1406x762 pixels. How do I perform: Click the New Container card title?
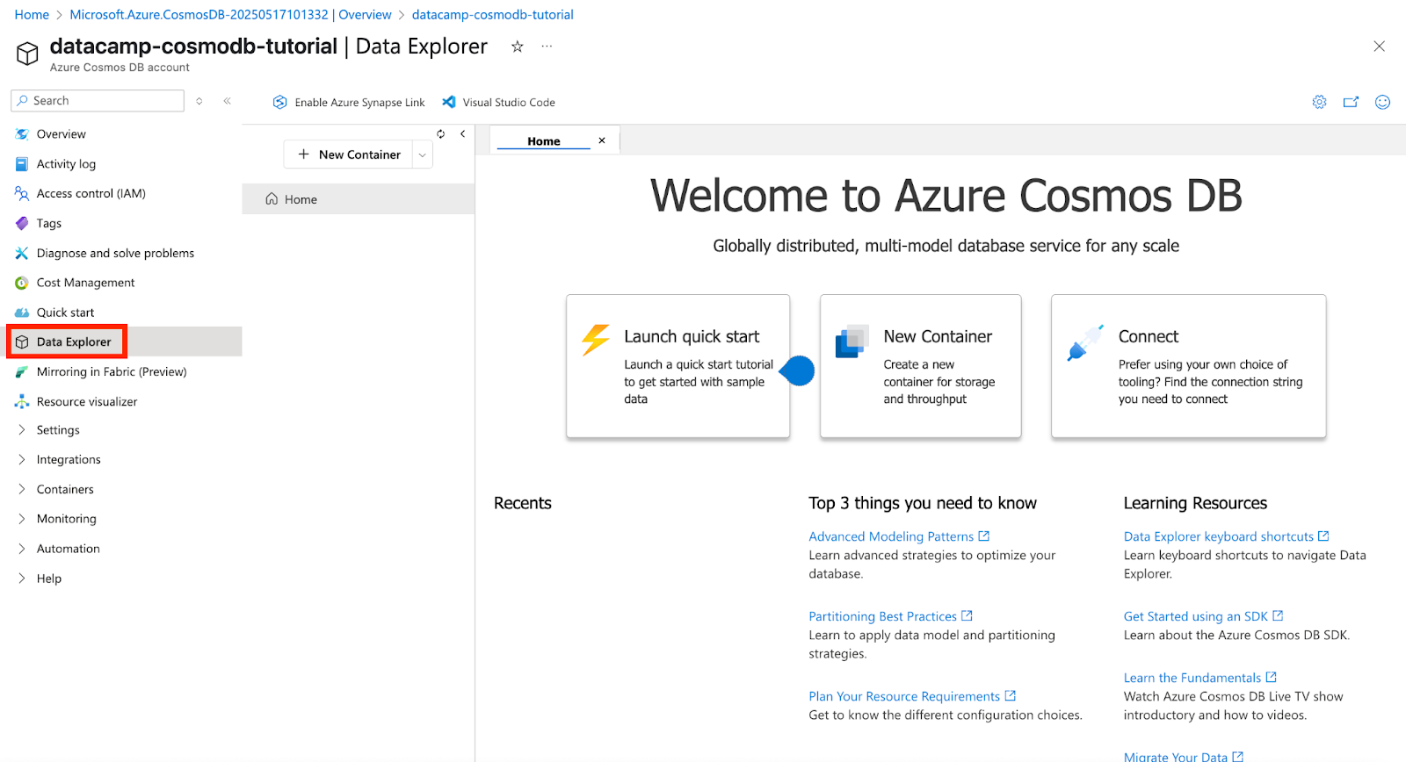tap(938, 336)
